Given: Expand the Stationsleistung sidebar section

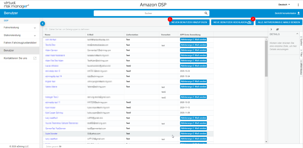Looking at the screenshot, I should pos(20,35).
